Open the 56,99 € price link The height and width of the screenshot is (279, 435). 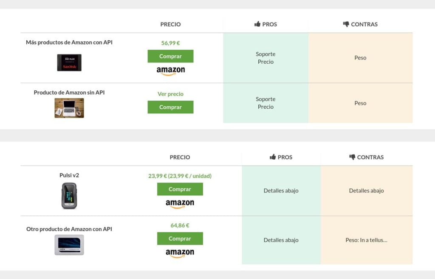(170, 43)
